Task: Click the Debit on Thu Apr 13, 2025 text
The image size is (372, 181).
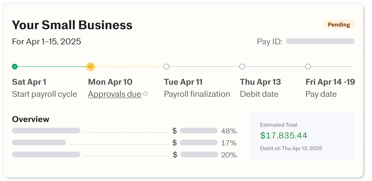Action: pos(291,148)
